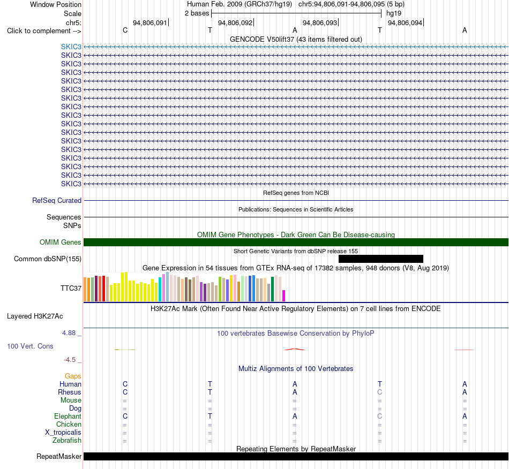Image resolution: width=509 pixels, height=469 pixels.
Task: Open '100 vertebrates Basewise Conservation by PhyloP' title
Action: coord(296,333)
